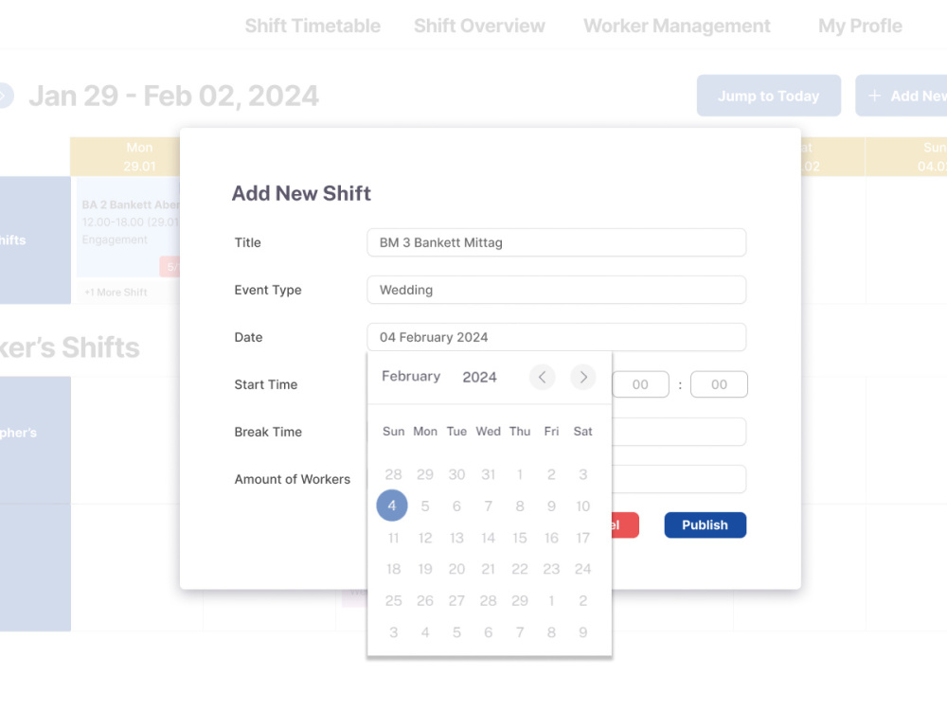
Task: Select the Shift Timetable menu item
Action: coord(313,26)
